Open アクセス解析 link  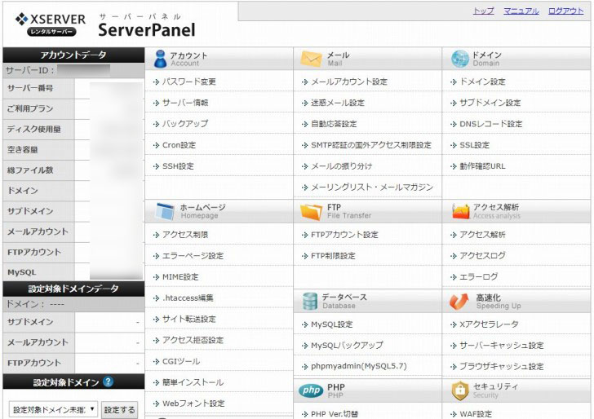tap(482, 234)
